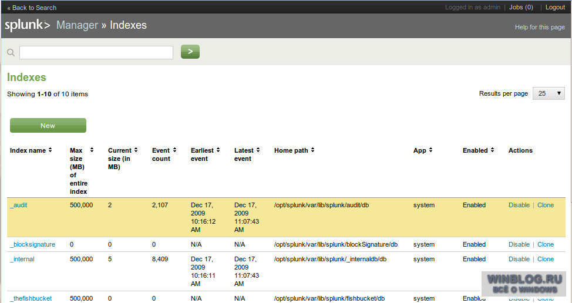Clone the _internal index
Viewport: 572px width, 303px height.
pyautogui.click(x=546, y=259)
